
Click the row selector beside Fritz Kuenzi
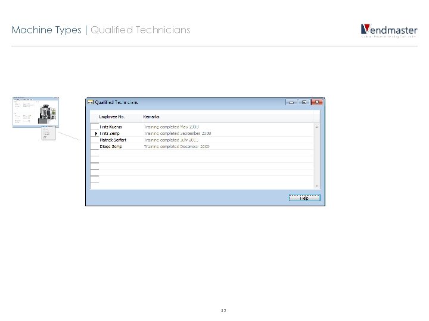coord(95,127)
